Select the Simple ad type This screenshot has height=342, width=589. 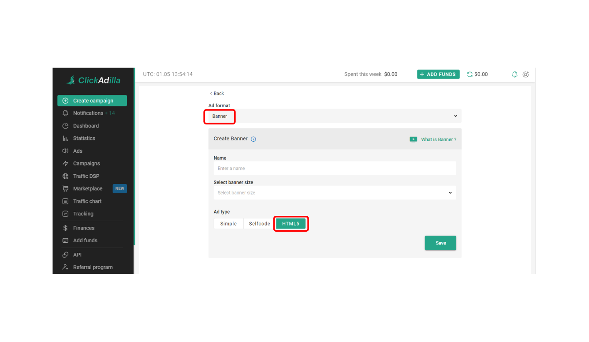tap(228, 224)
